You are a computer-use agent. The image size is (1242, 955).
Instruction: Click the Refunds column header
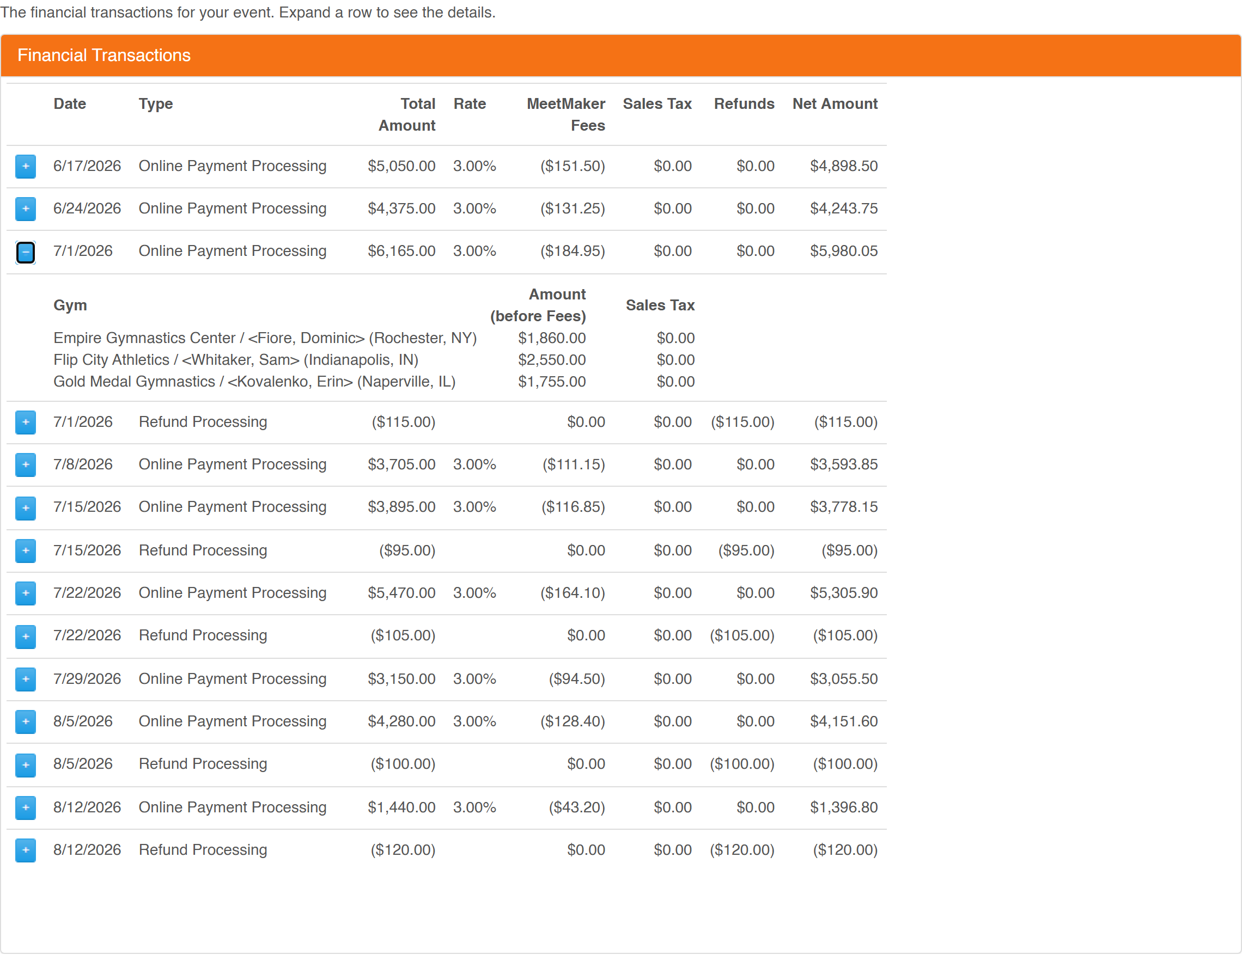pos(744,104)
